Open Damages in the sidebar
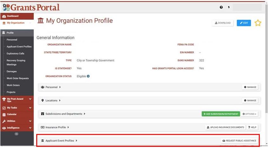The width and height of the screenshot is (270, 150). (x=11, y=71)
